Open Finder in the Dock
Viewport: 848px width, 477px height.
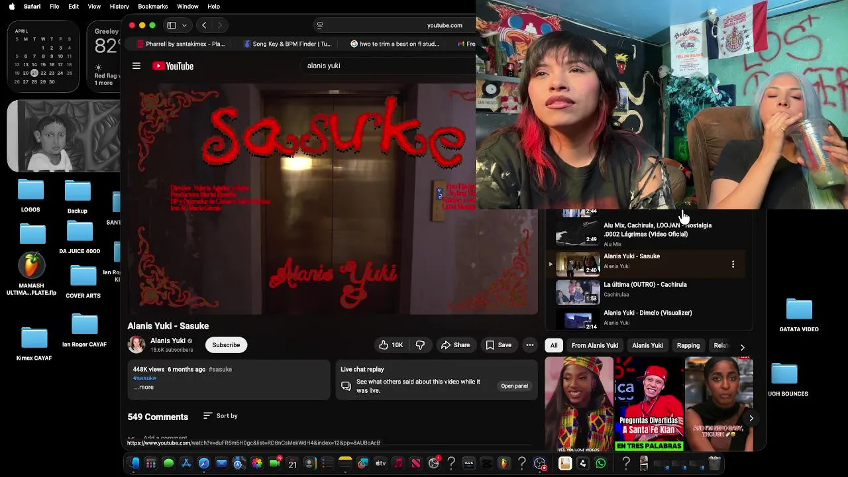134,464
